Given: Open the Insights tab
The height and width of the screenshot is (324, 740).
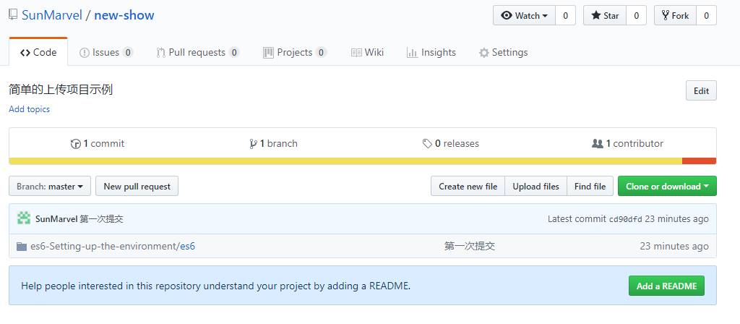Looking at the screenshot, I should (x=431, y=52).
